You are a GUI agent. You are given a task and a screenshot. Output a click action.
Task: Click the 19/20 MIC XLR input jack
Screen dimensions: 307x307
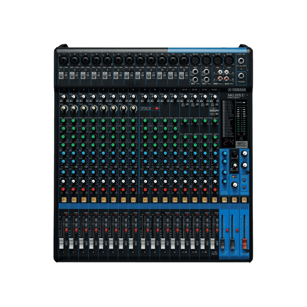pyautogui.click(x=229, y=61)
